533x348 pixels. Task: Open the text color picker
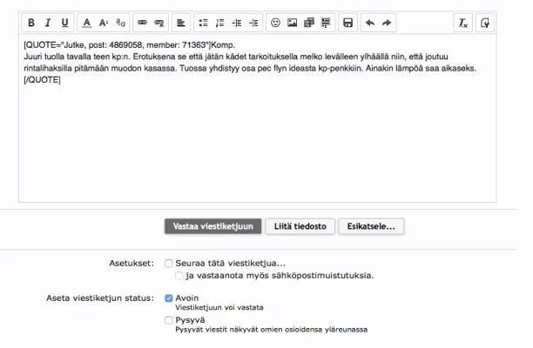pyautogui.click(x=87, y=23)
